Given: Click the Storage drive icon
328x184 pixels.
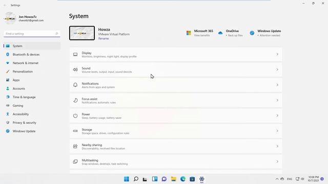Looking at the screenshot, I should point(75,131).
